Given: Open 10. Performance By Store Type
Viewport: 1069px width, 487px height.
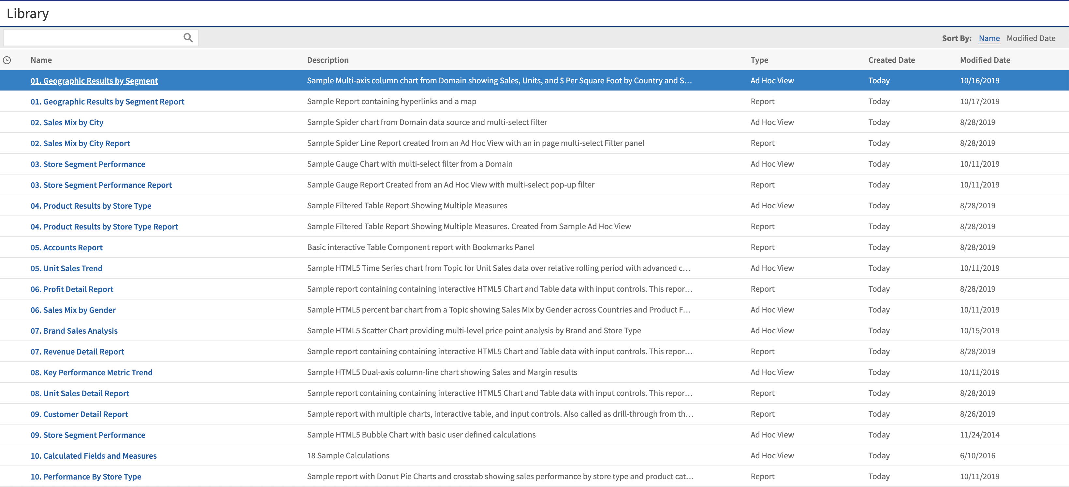Looking at the screenshot, I should (86, 477).
